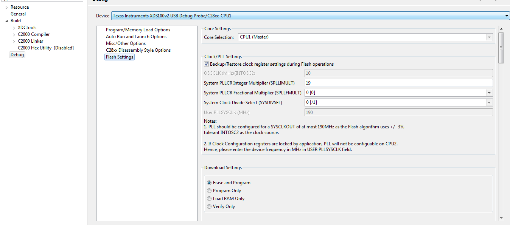
Task: Expand the Resource tree node
Action: coord(6,8)
